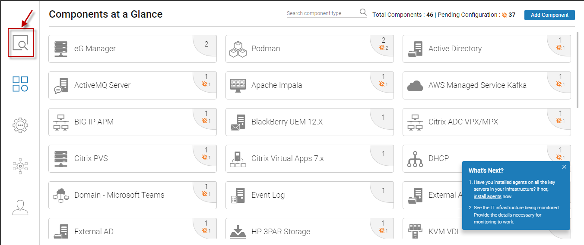Click the KVM VDI icon

point(415,231)
